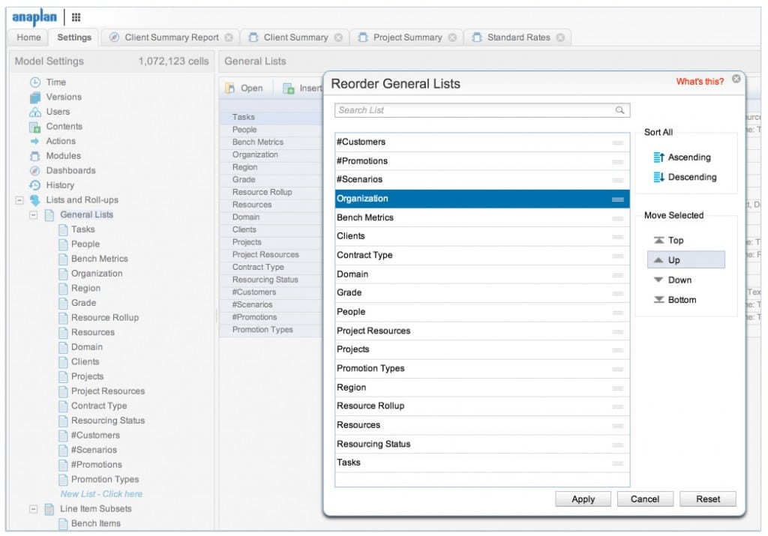The image size is (768, 536).
Task: Click the History icon in the sidebar
Action: pos(34,185)
